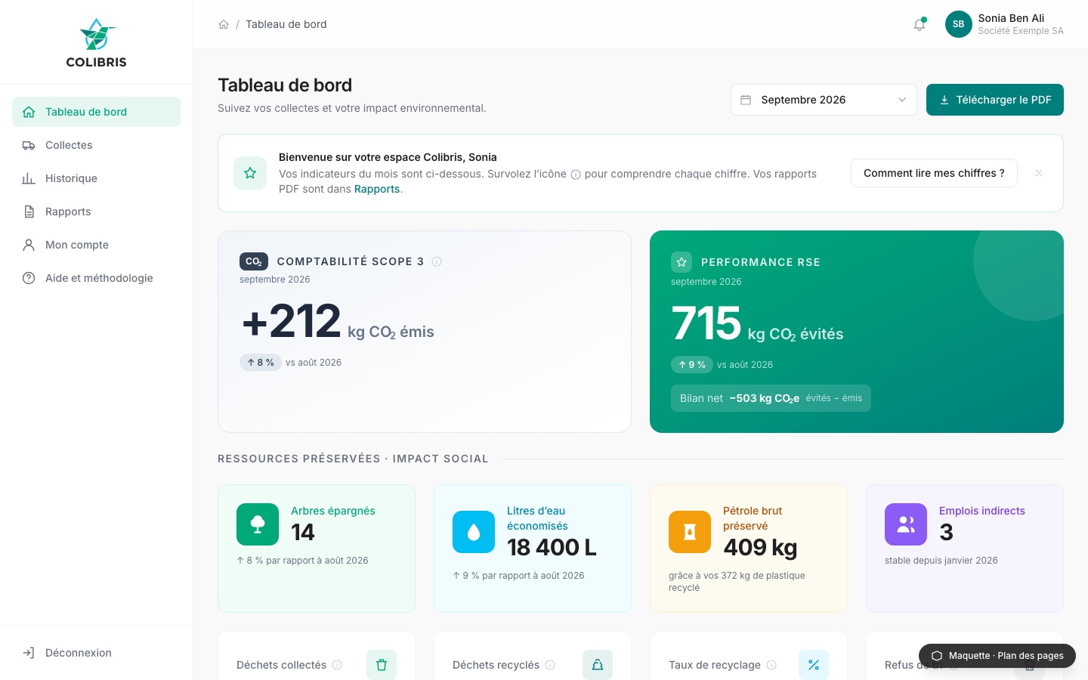Open Rapports in the sidebar menu
The height and width of the screenshot is (680, 1088).
[96, 212]
